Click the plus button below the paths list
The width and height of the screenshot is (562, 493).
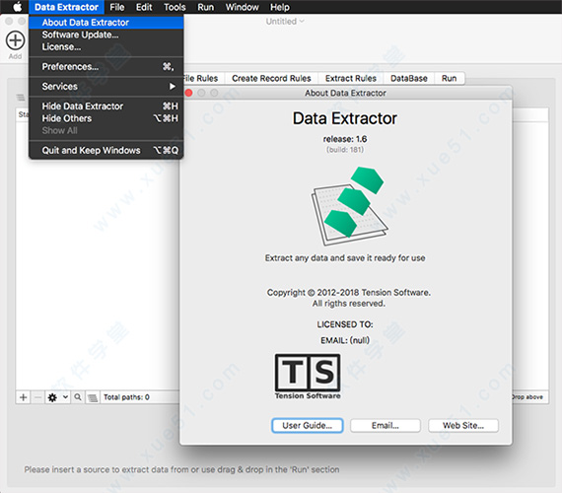[24, 397]
